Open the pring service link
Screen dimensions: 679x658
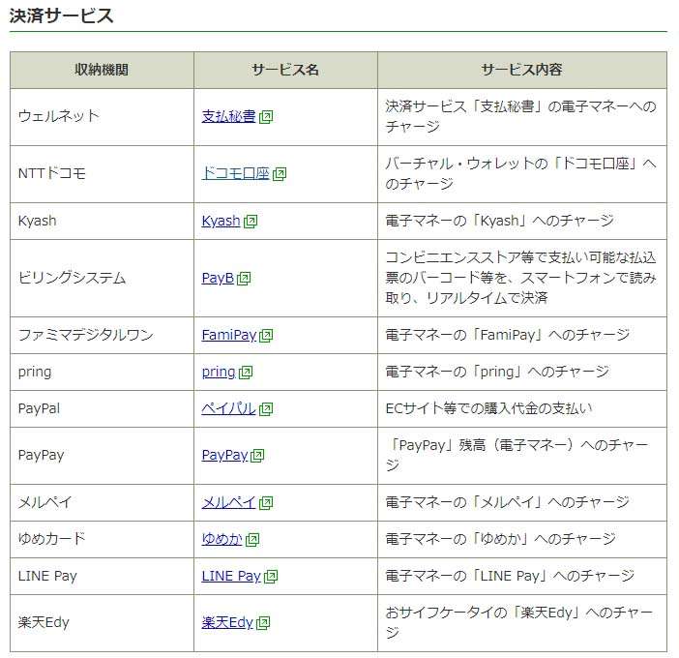(219, 372)
